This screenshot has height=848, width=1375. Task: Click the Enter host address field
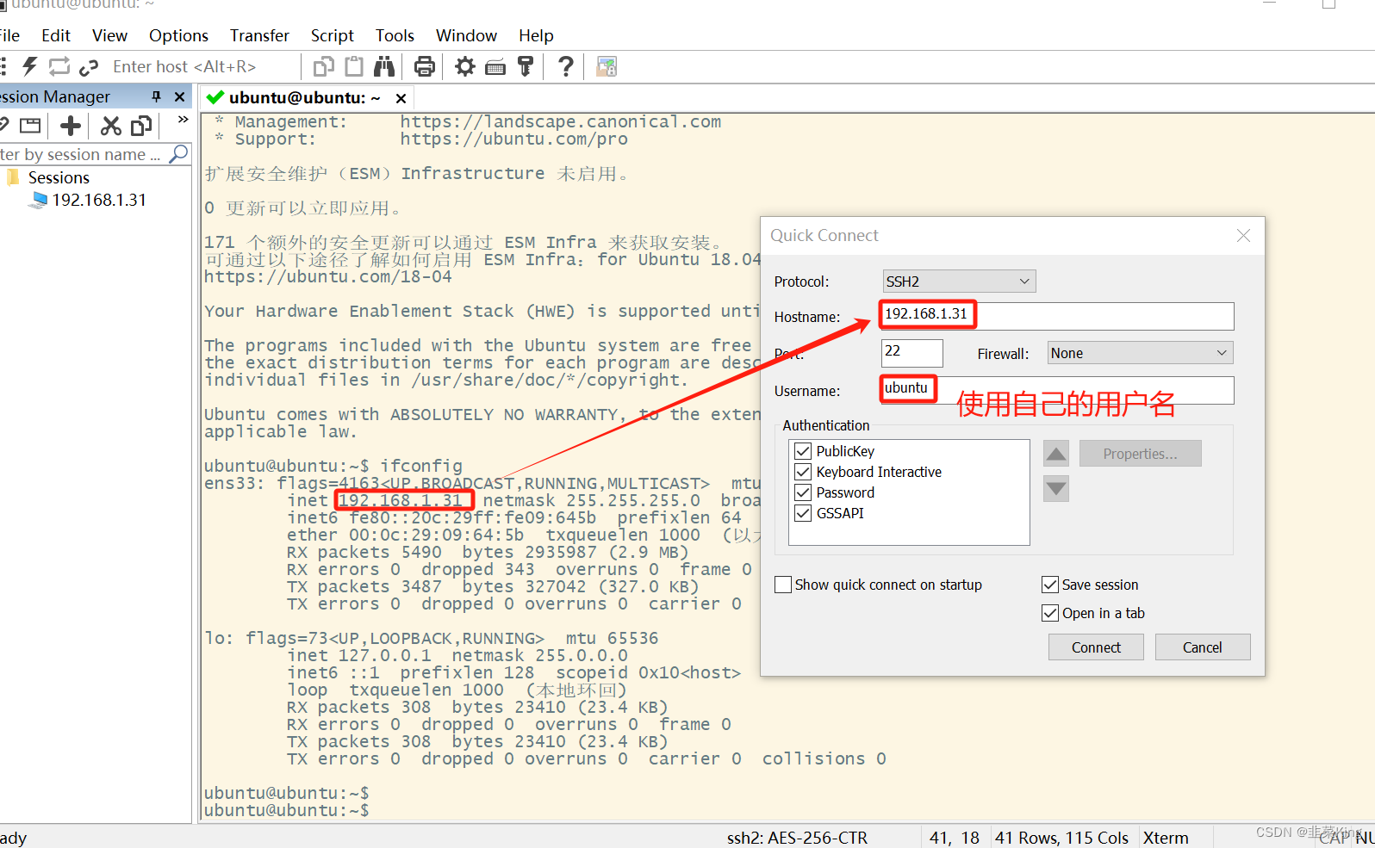click(202, 66)
